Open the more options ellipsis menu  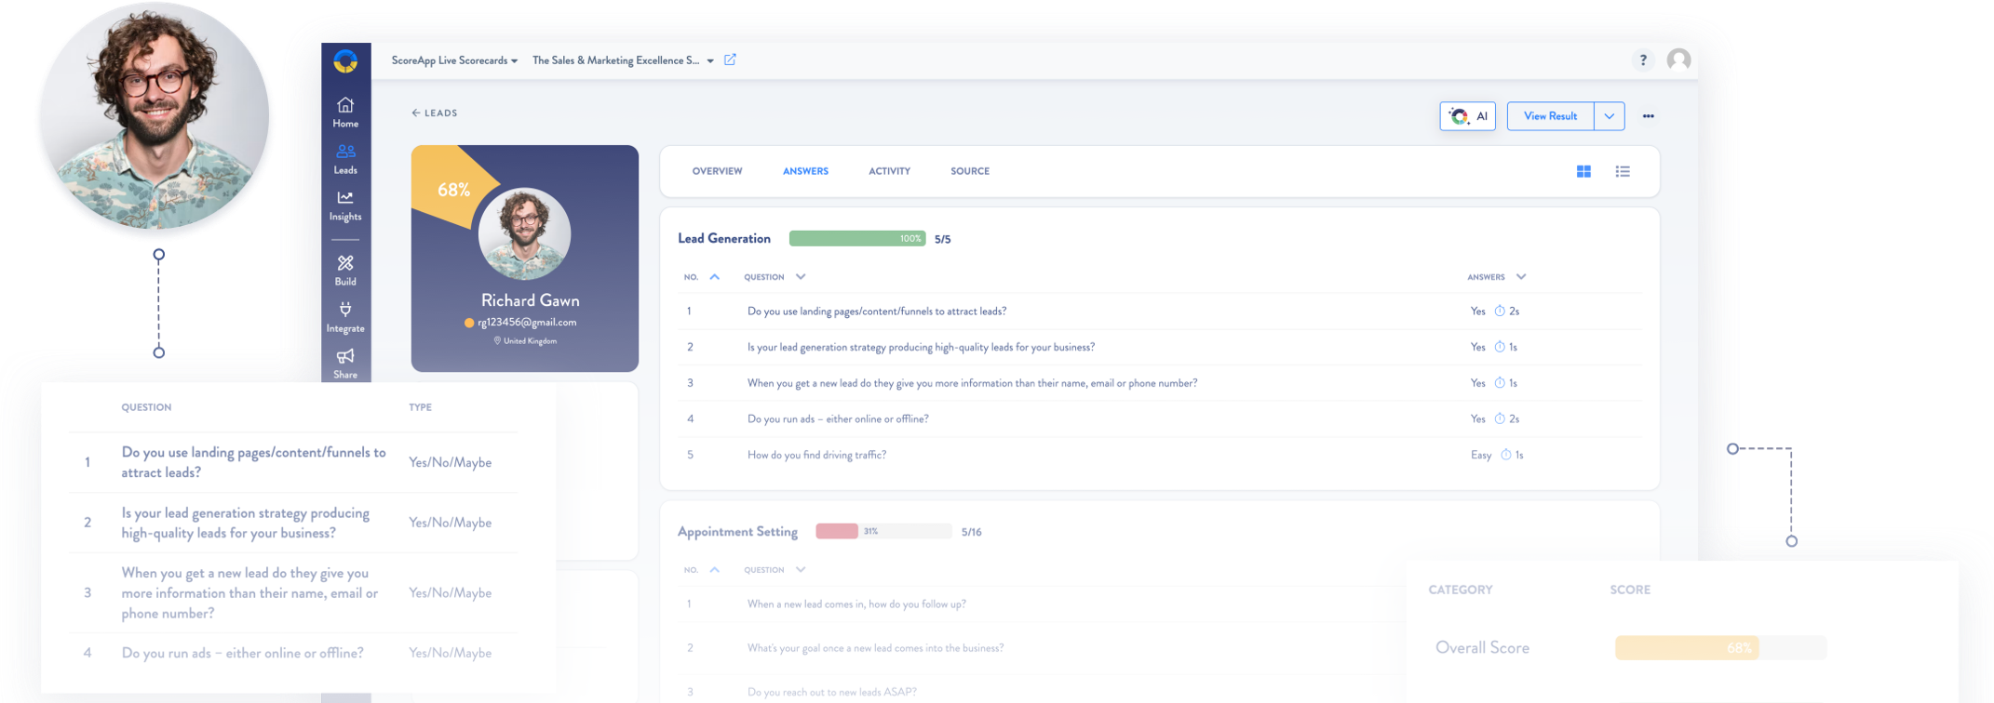point(1649,116)
